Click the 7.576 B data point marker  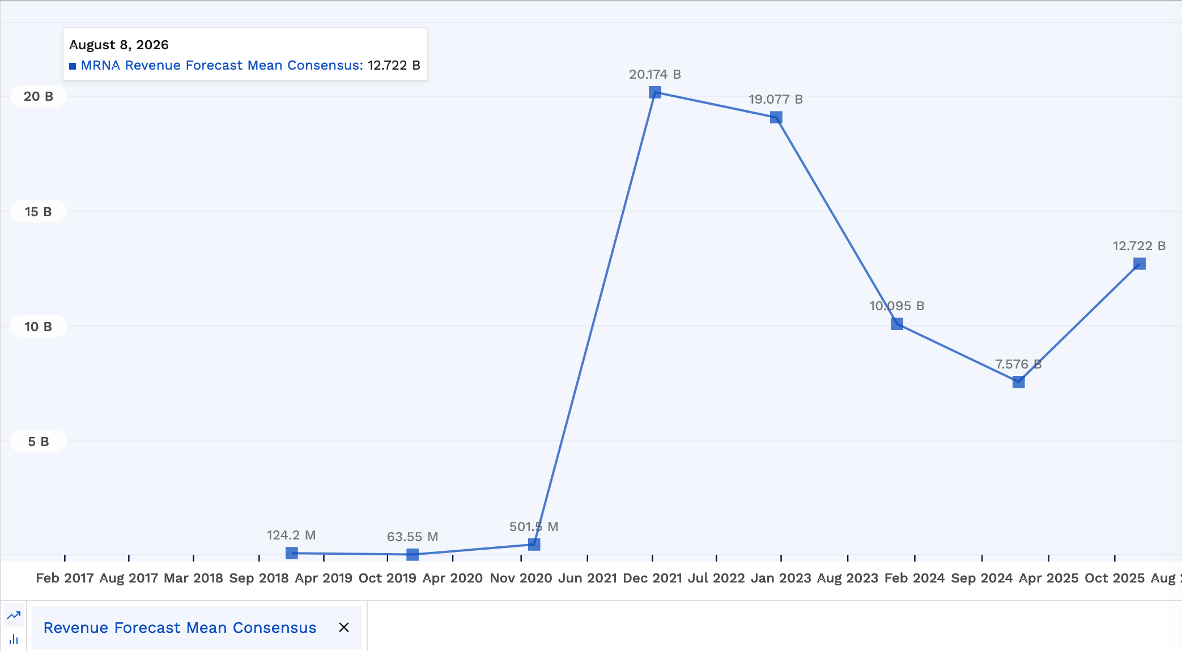tap(1018, 382)
